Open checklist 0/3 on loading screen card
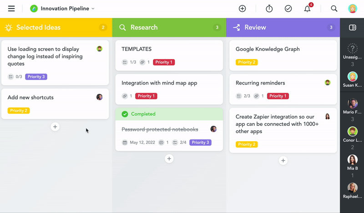The image size is (364, 213). click(15, 77)
